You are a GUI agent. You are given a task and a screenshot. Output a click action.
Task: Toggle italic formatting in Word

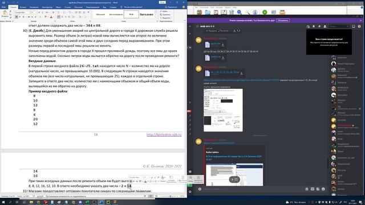20,17
